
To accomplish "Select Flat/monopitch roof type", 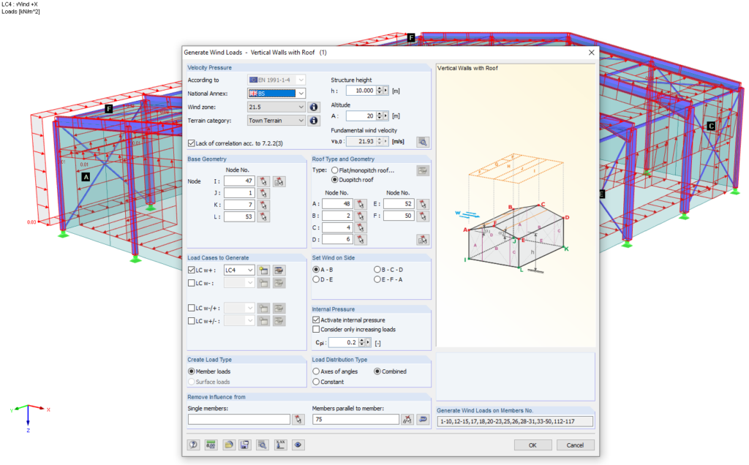I will pos(334,171).
